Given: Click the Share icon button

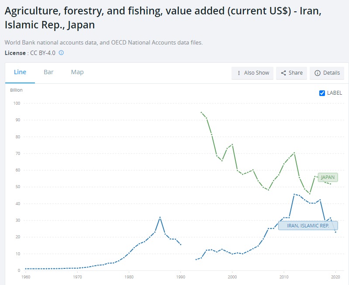Looking at the screenshot, I should (x=292, y=73).
